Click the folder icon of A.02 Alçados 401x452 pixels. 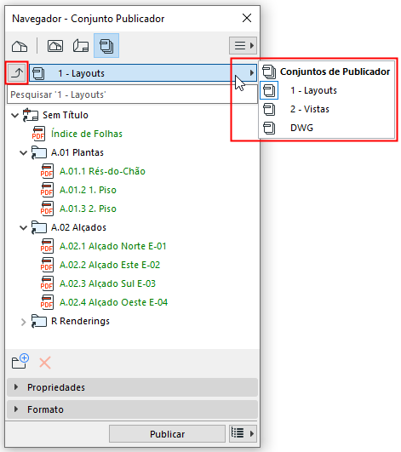point(38,227)
